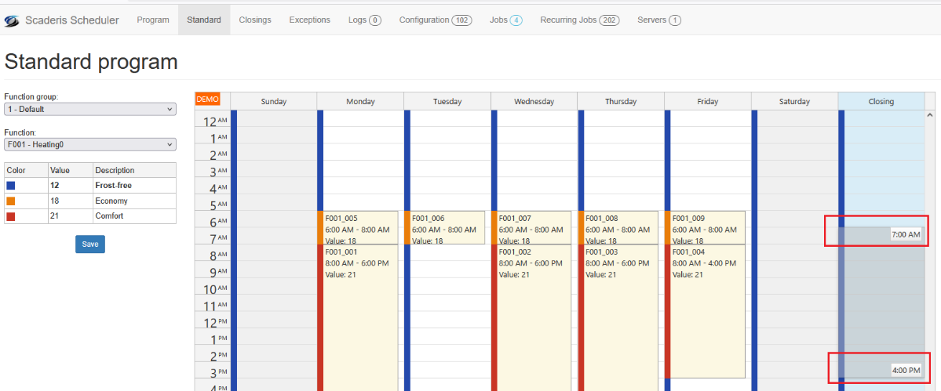Pick the red Comfort color swatch

point(11,216)
